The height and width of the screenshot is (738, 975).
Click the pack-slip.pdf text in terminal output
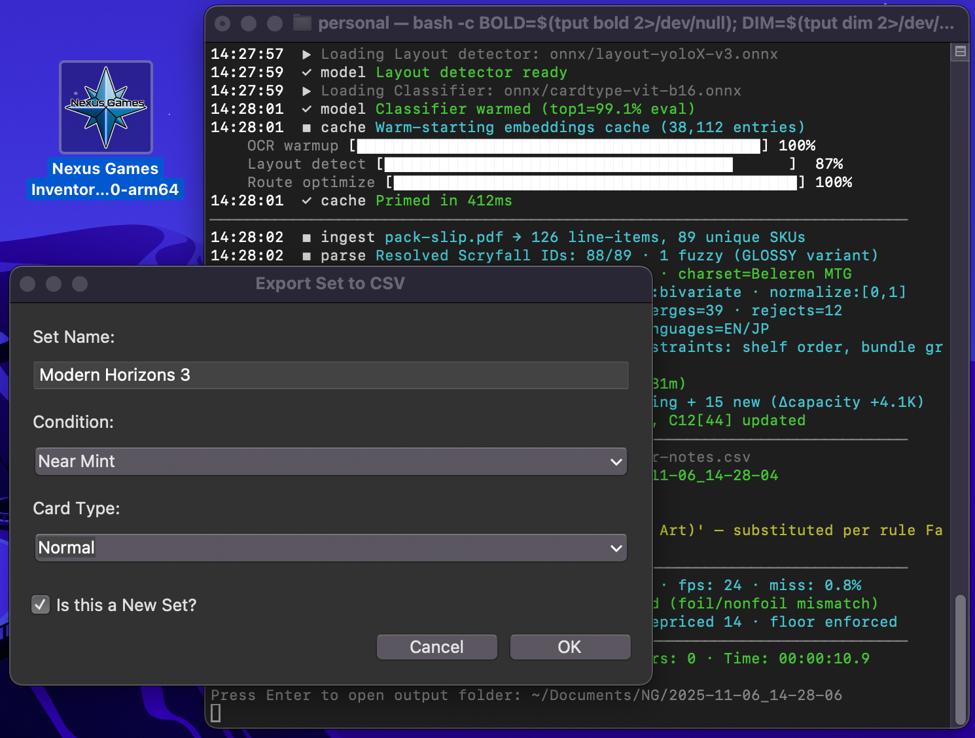click(444, 237)
